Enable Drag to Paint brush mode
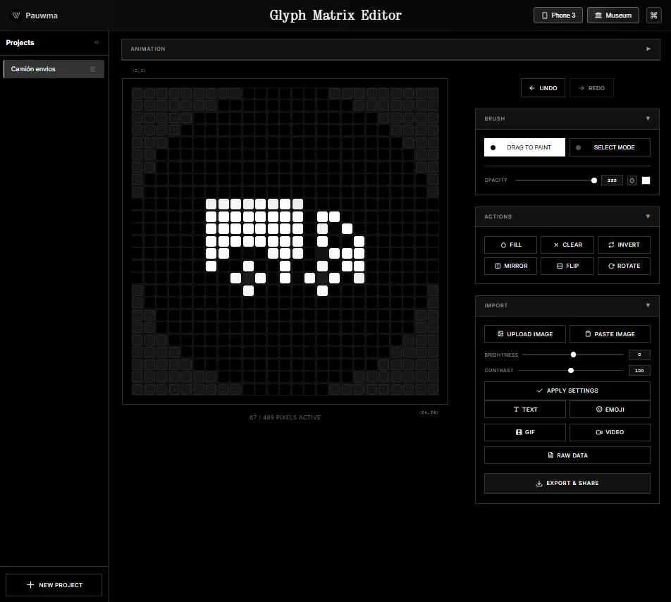 click(x=524, y=147)
